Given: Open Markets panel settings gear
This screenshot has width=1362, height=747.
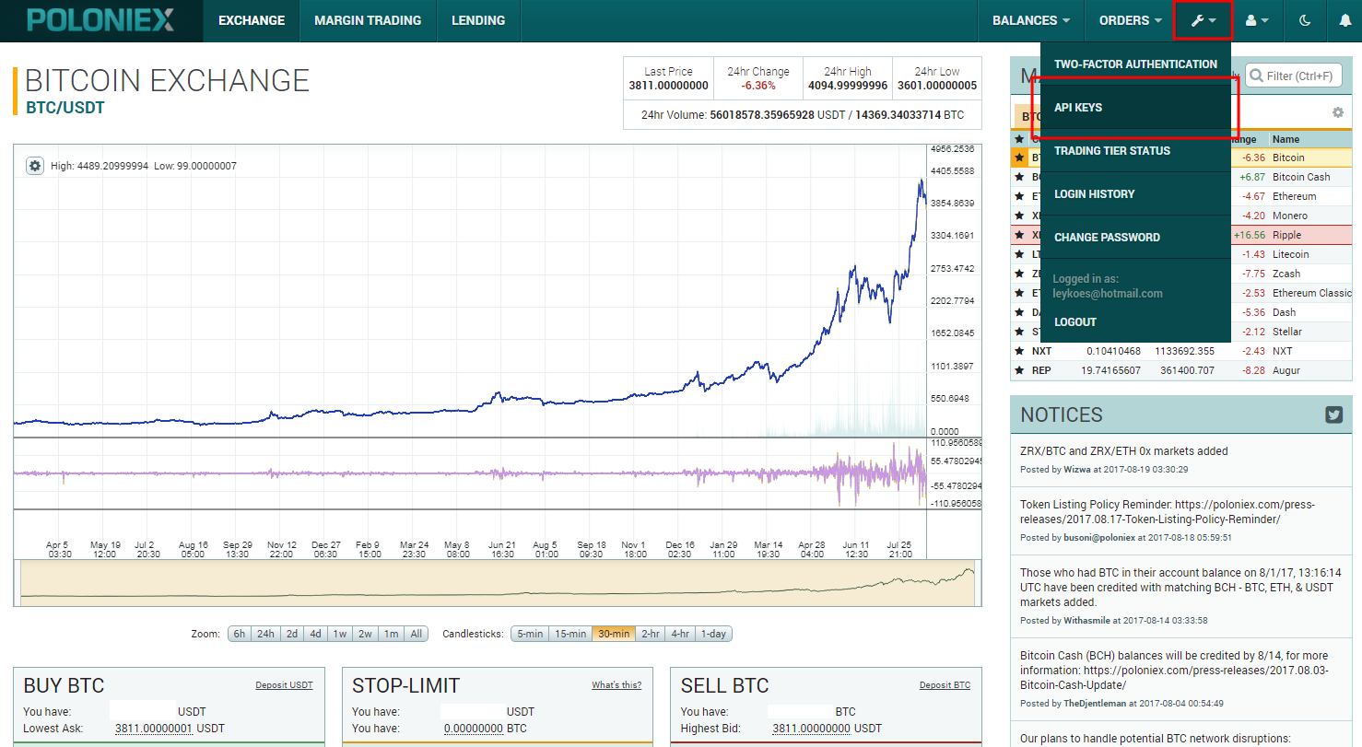Looking at the screenshot, I should [x=1338, y=112].
